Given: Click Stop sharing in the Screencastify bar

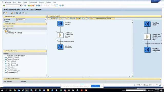Looking at the screenshot, I should click(x=95, y=86).
